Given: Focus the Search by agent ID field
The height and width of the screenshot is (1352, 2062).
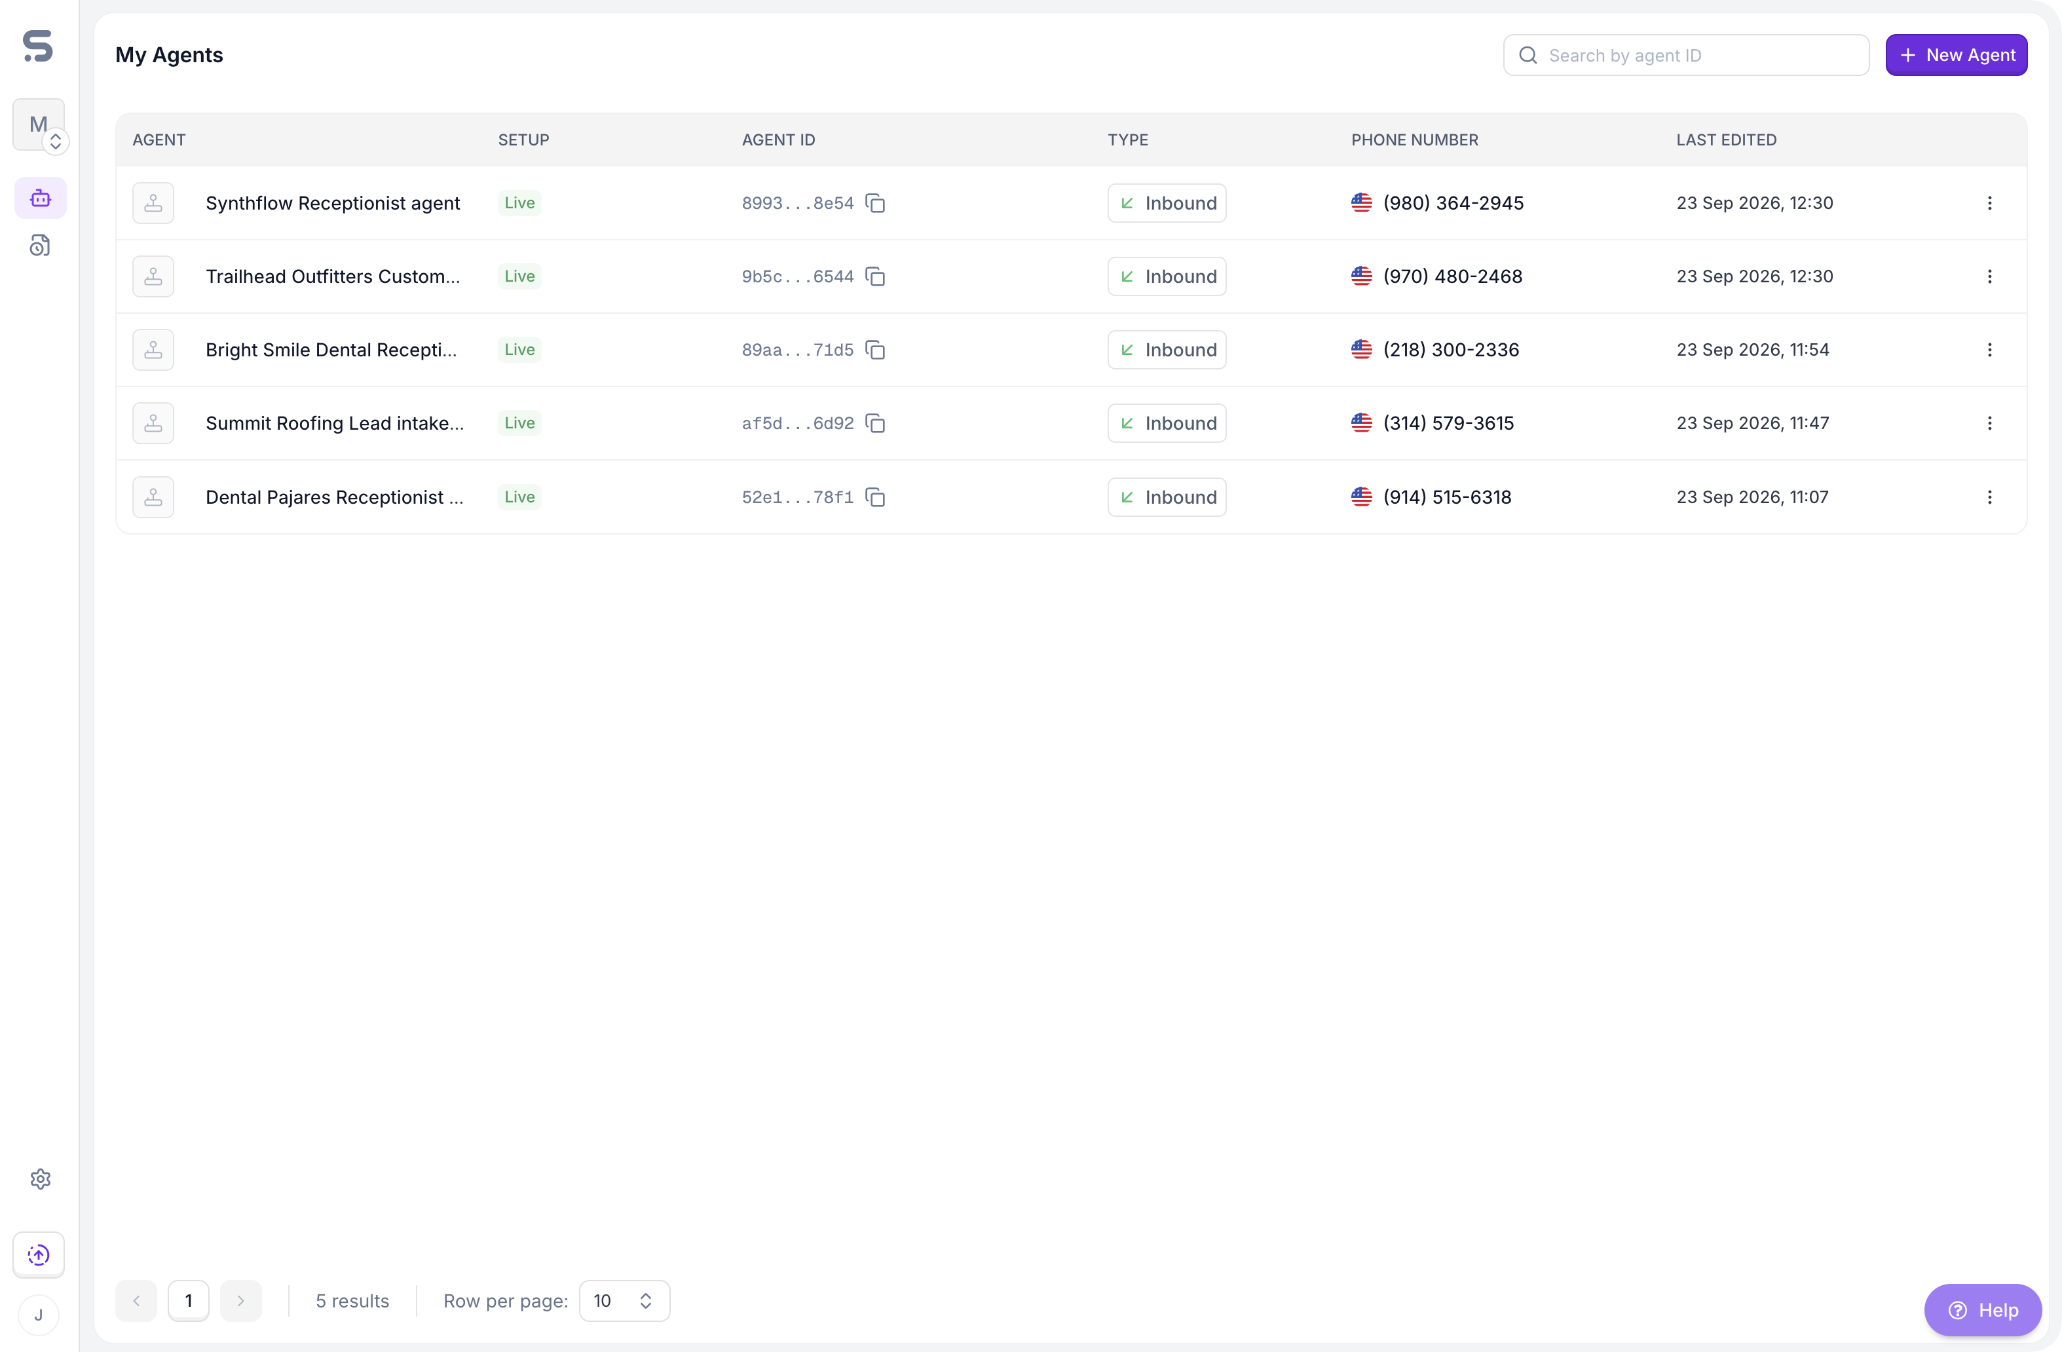Looking at the screenshot, I should click(1686, 56).
